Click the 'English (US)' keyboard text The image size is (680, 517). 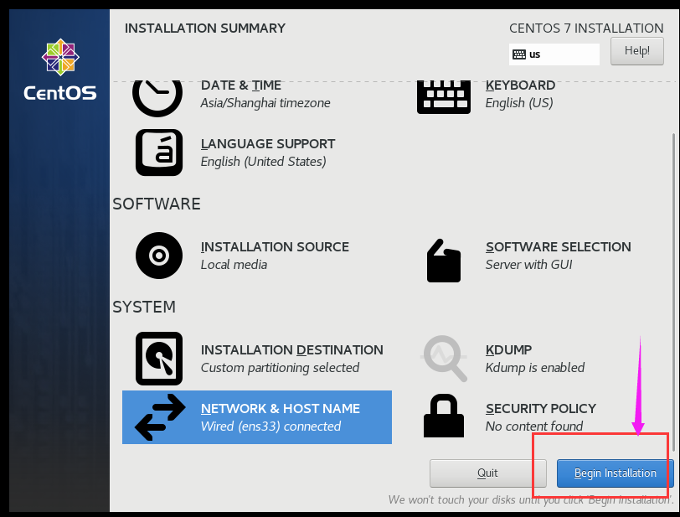pyautogui.click(x=519, y=103)
